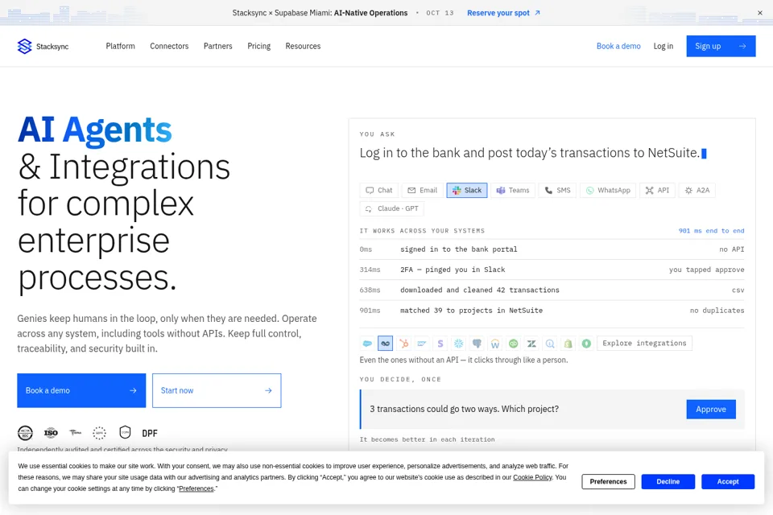
Task: Select the BigQuery integration icon
Action: (x=550, y=343)
